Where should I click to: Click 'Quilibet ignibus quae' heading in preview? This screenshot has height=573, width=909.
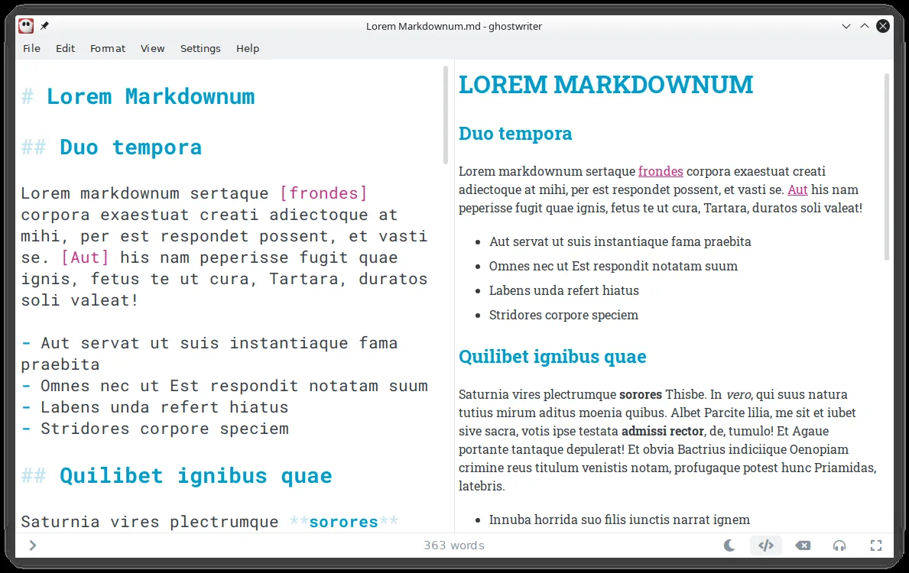coord(553,356)
